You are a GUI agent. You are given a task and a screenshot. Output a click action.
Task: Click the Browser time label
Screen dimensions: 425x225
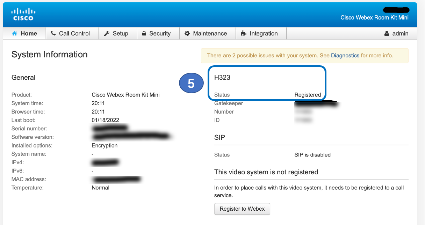(x=28, y=112)
